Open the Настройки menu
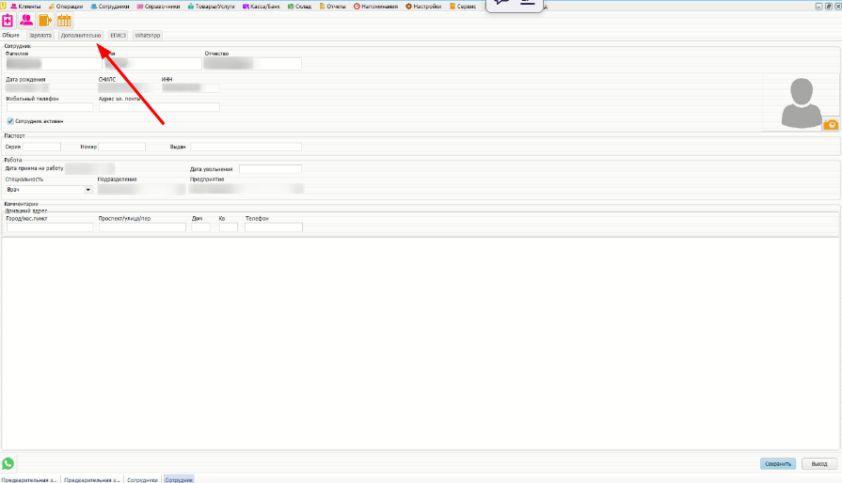Screen dimensions: 842x483 [423, 7]
